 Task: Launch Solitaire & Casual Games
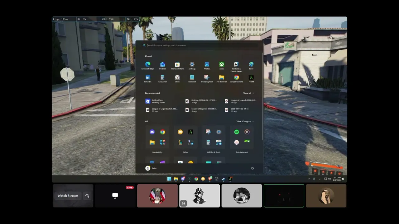(236, 67)
